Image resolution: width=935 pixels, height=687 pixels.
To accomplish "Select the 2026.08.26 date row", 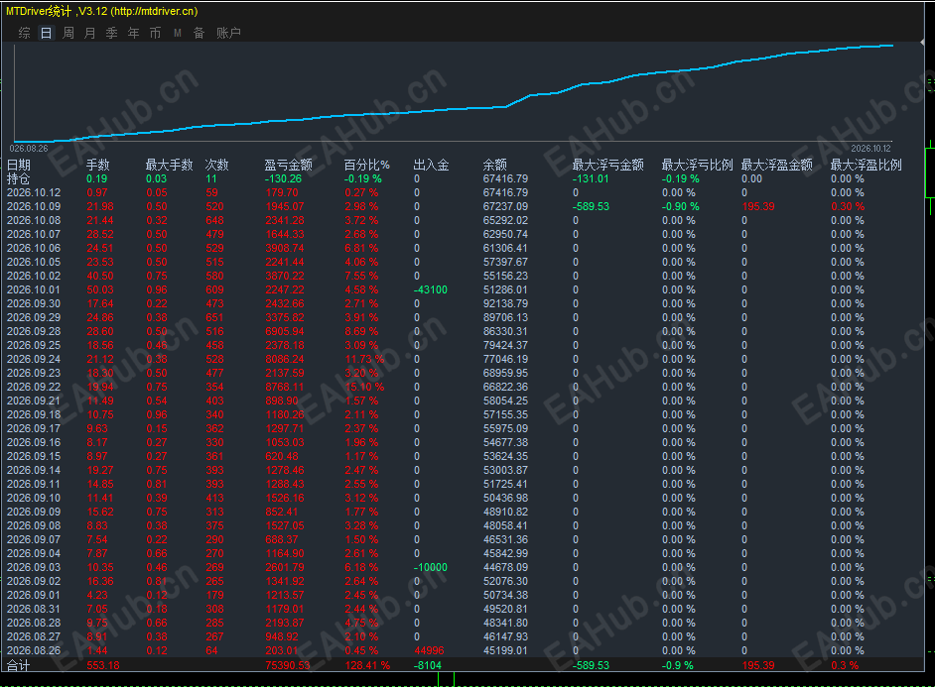I will 34,650.
